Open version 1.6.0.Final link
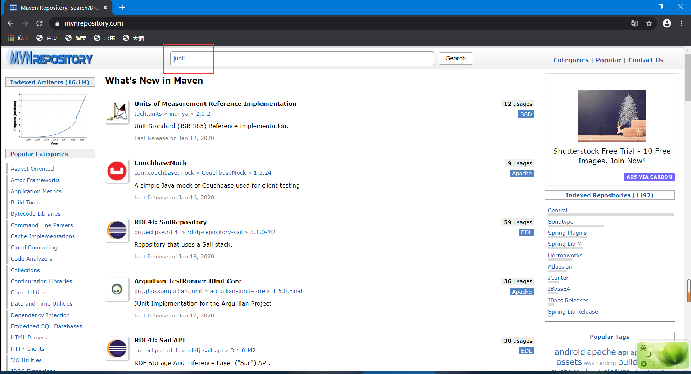The image size is (691, 374). point(287,291)
